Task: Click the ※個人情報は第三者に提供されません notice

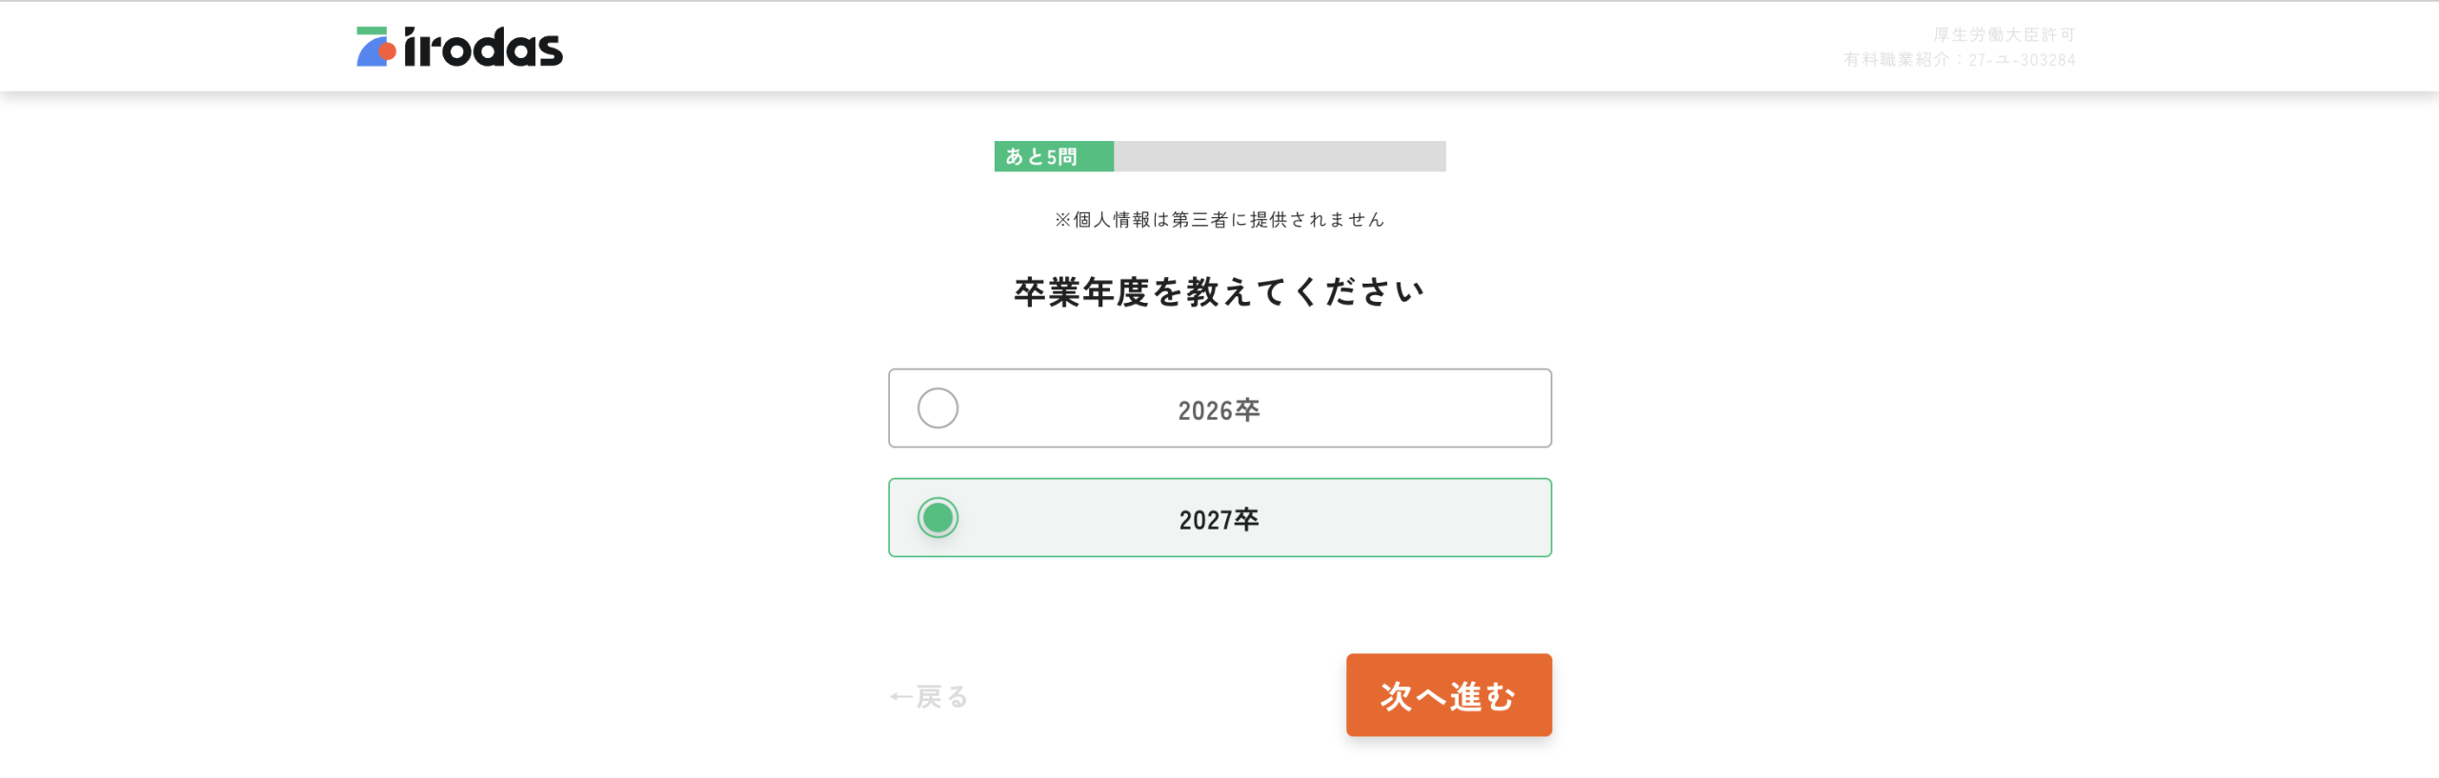Action: (1219, 220)
